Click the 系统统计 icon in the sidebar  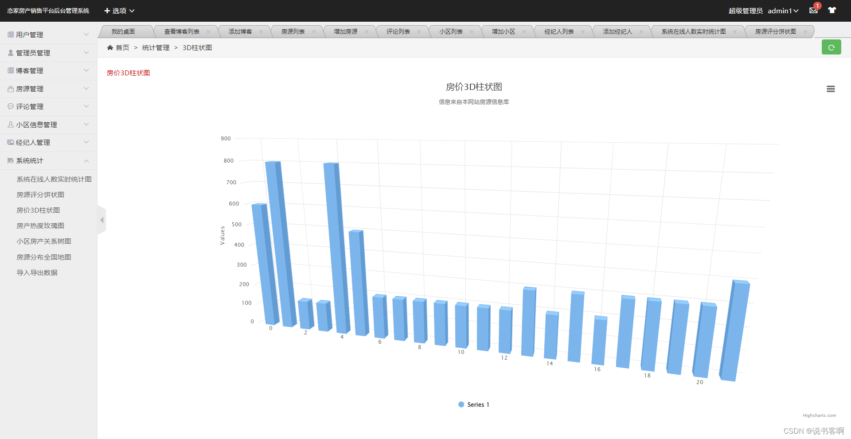coord(11,160)
